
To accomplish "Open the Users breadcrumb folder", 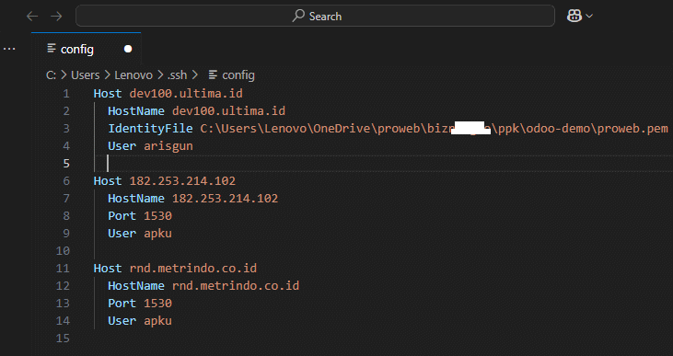I will (x=85, y=75).
